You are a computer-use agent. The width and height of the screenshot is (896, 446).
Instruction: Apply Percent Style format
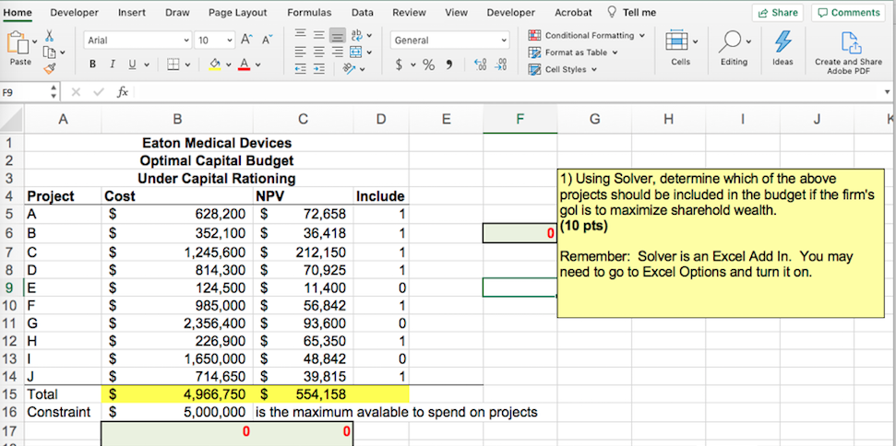click(429, 65)
